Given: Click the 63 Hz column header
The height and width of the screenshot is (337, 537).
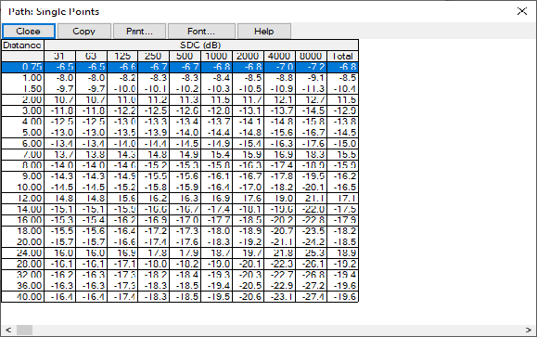Looking at the screenshot, I should click(91, 57).
